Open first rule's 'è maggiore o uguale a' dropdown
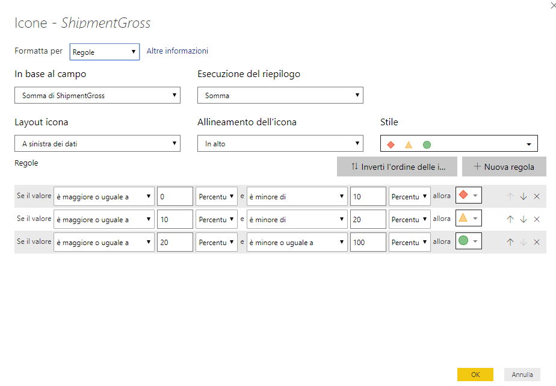Screen dimensions: 556x386 click(104, 196)
